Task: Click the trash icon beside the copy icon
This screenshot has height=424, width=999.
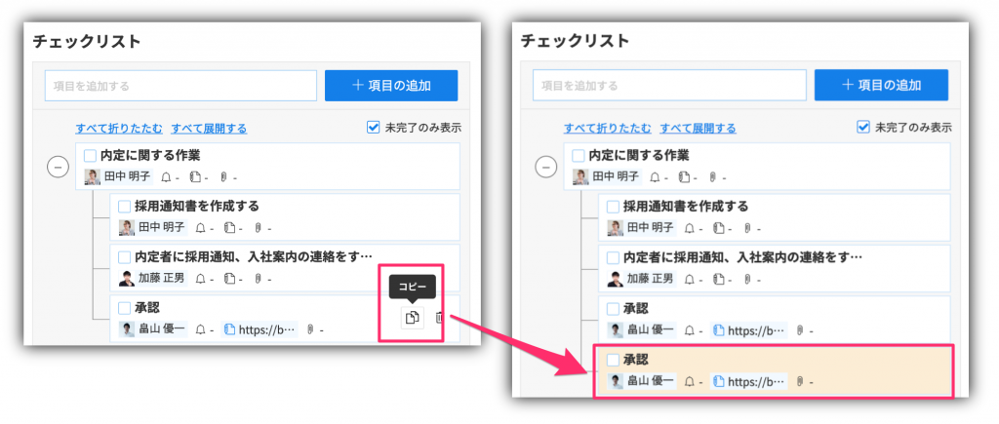Action: pos(439,317)
